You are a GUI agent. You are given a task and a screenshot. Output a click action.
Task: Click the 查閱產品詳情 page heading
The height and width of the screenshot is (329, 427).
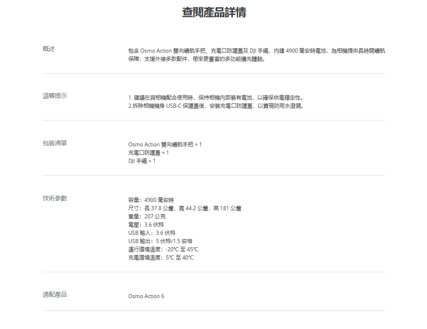[x=214, y=12]
